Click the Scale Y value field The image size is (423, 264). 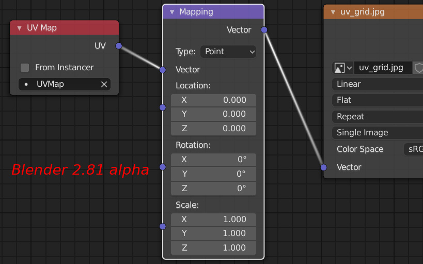pyautogui.click(x=213, y=234)
